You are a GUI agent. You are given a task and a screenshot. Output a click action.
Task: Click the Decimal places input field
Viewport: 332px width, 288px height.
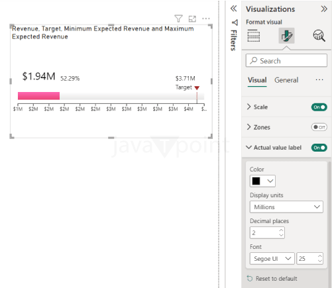coord(267,232)
